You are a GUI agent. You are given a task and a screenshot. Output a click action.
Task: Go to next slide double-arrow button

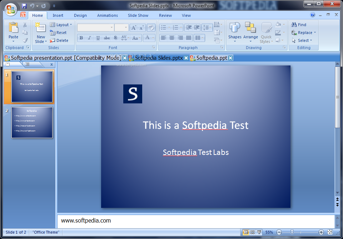tap(337, 205)
